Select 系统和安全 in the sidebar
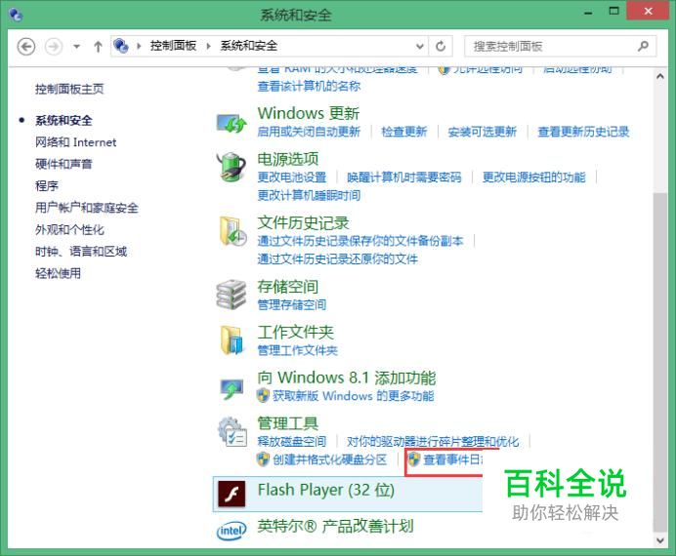Viewport: 676px width, 556px height. 63,121
